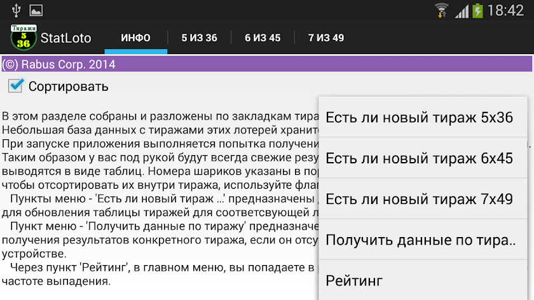The image size is (534, 300).
Task: Tap the picture notification icon in status bar
Action: point(36,10)
